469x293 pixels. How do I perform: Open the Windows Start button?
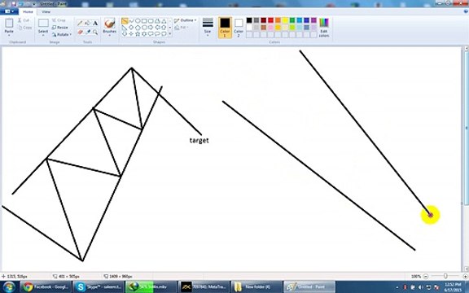click(8, 287)
